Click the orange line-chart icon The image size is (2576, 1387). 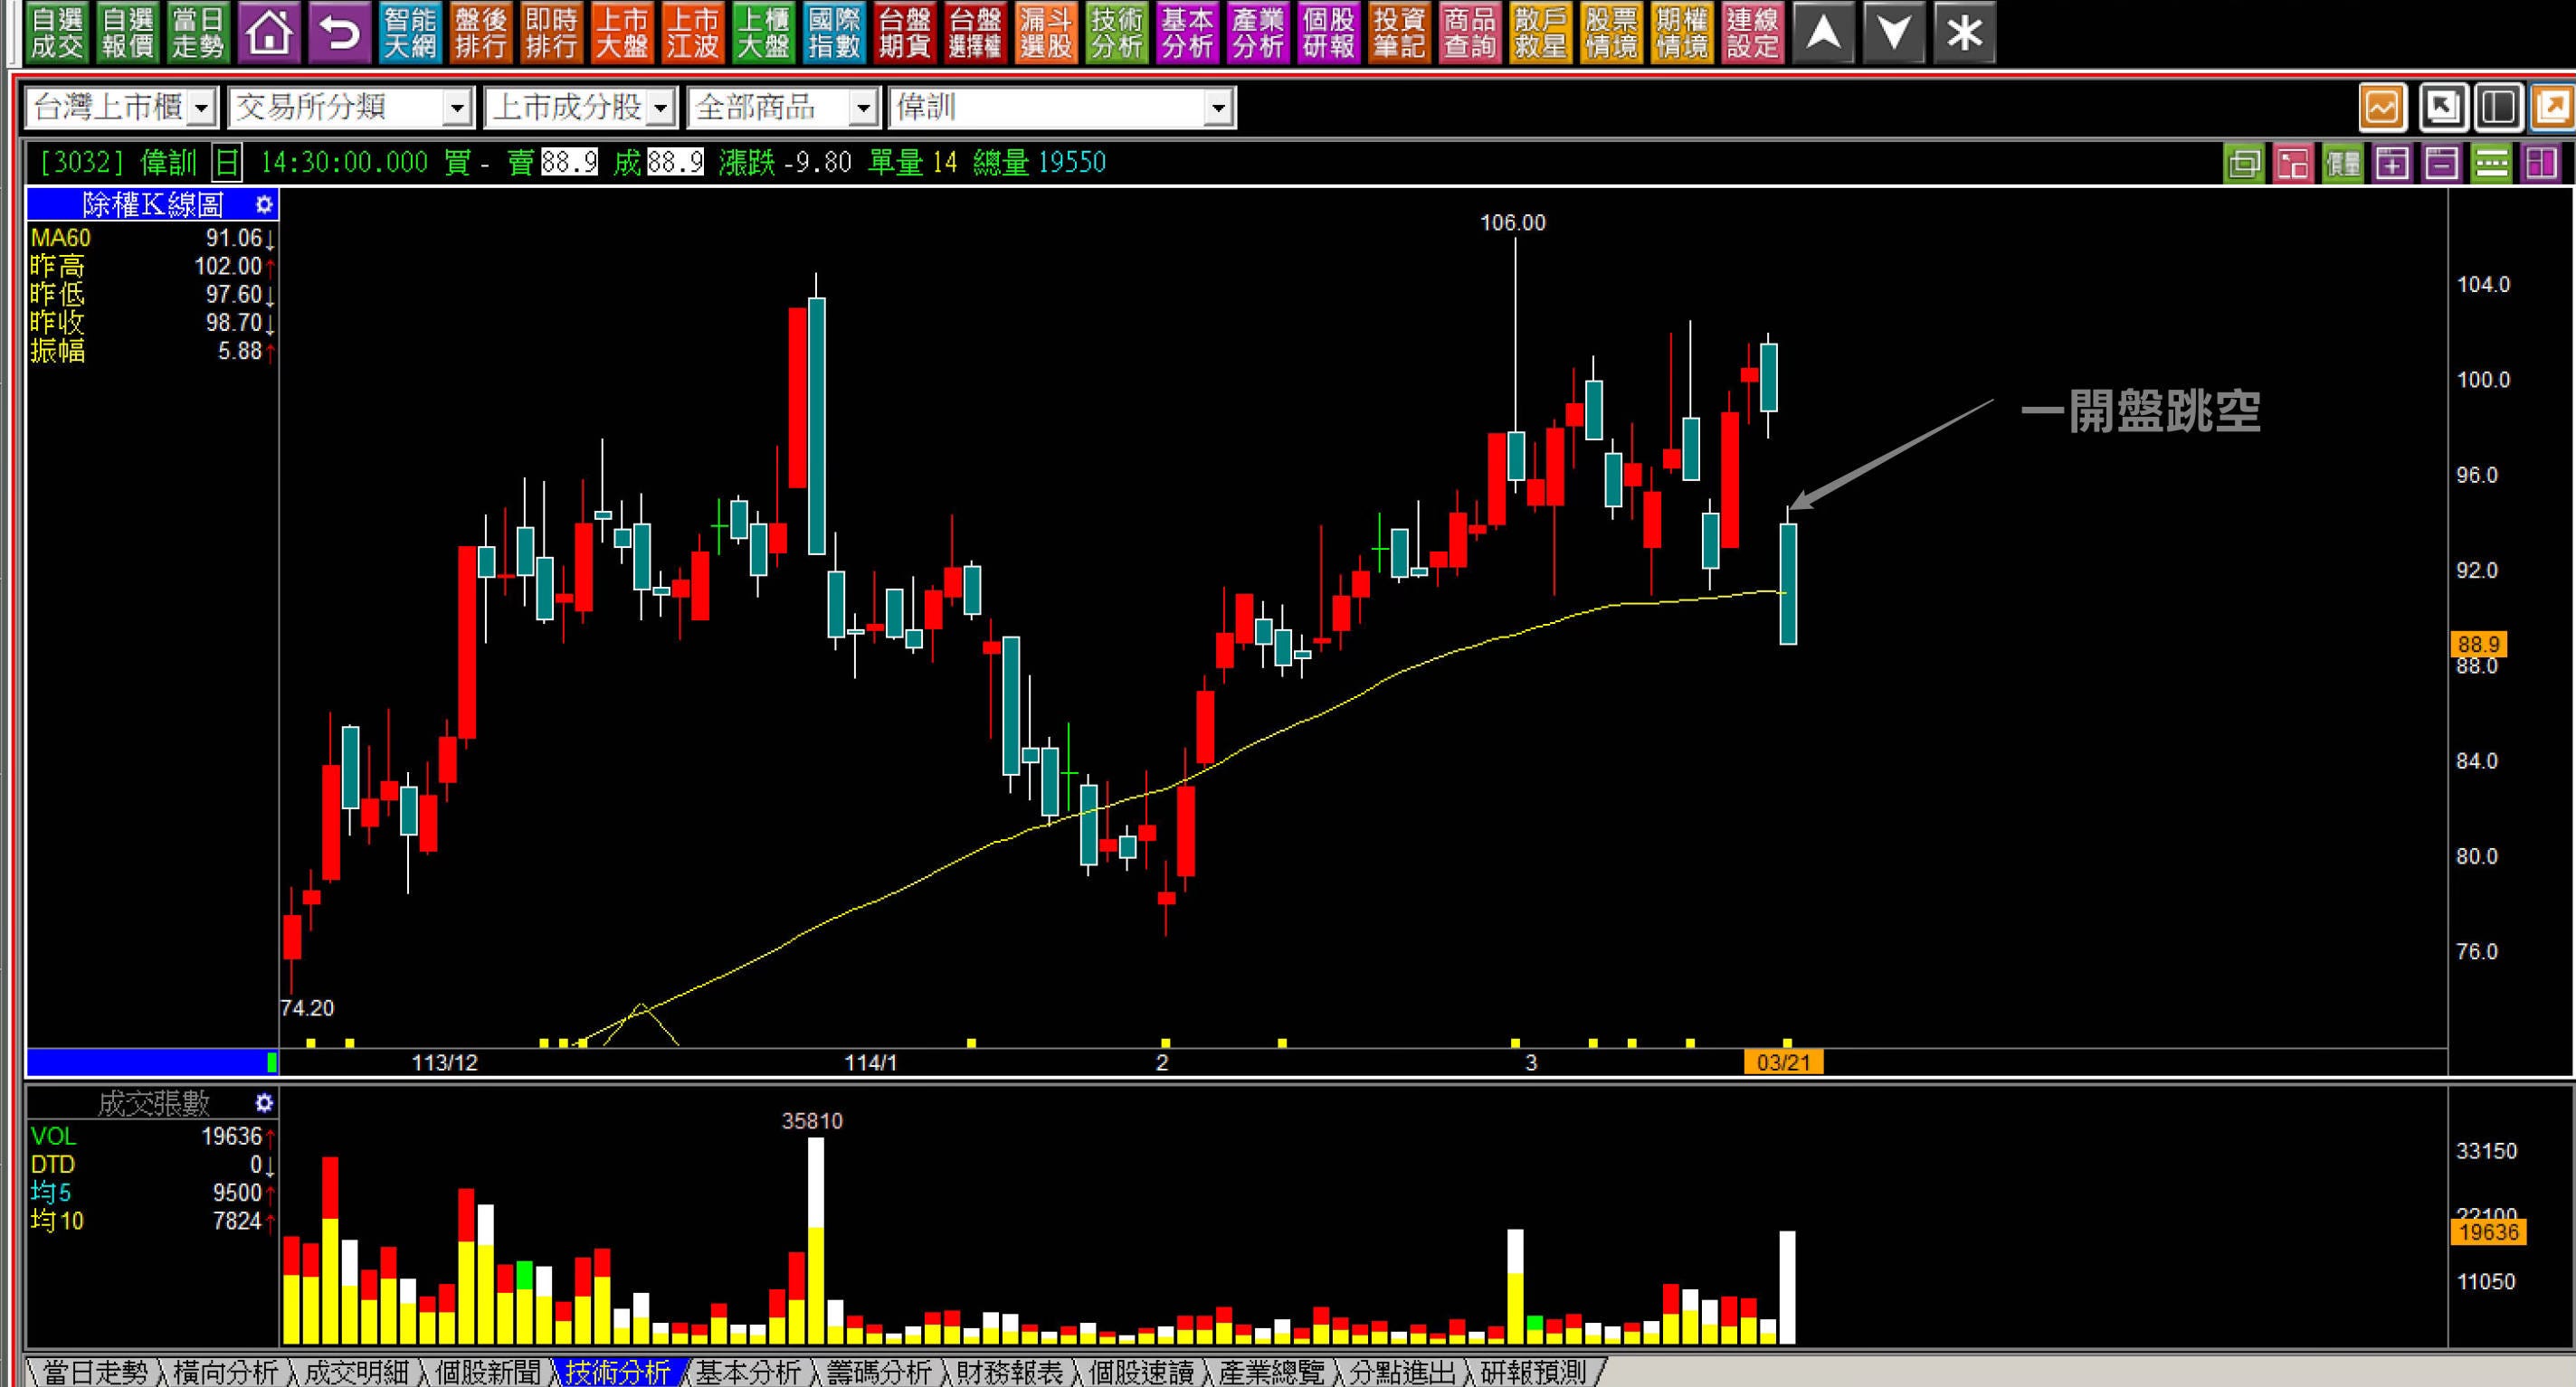click(2382, 107)
